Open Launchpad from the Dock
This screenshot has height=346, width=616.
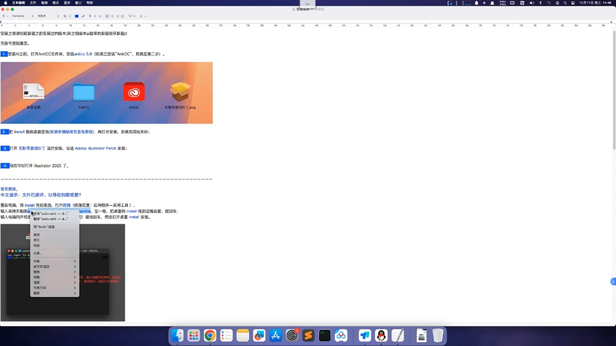(193, 335)
